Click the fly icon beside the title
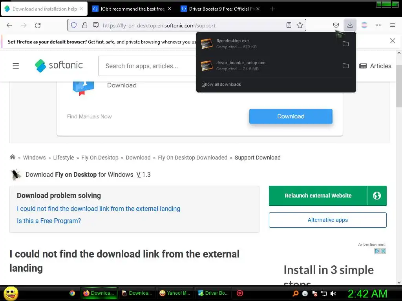 [x=15, y=175]
